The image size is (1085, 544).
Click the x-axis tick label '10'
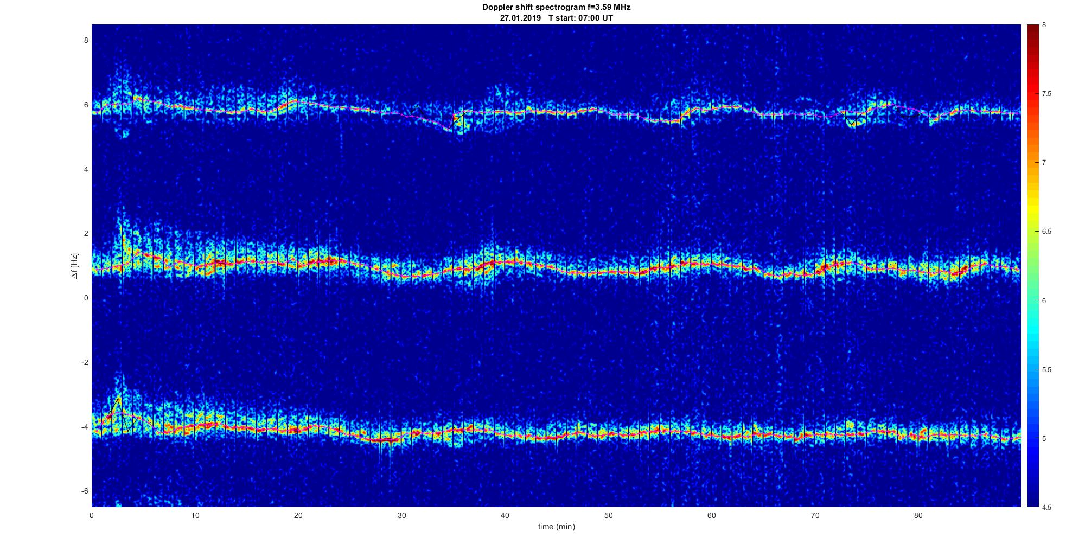click(x=195, y=515)
